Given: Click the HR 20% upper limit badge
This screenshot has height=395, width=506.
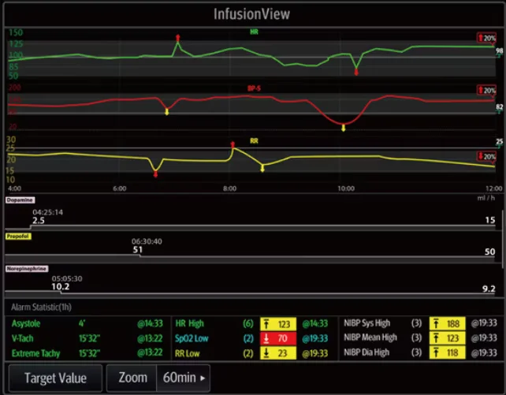Looking at the screenshot, I should click(486, 38).
